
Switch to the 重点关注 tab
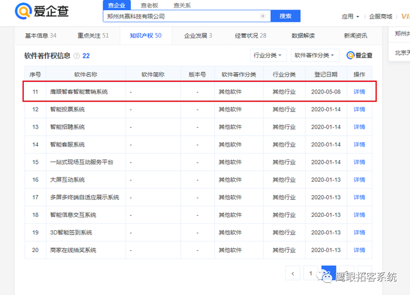click(92, 36)
